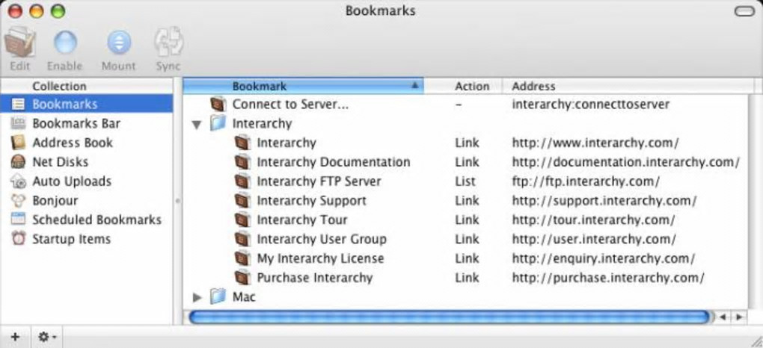The image size is (763, 348).
Task: Click the address http://user.interarchy.com/
Action: pos(594,239)
